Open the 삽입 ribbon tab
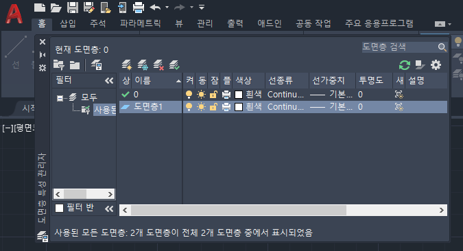The width and height of the screenshot is (463, 251). 68,23
